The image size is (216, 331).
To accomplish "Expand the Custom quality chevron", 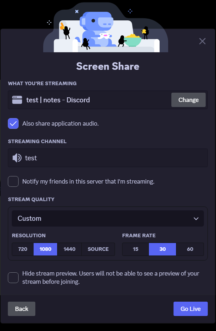I will (x=196, y=218).
